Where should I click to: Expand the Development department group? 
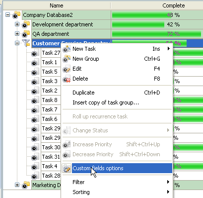(17, 24)
